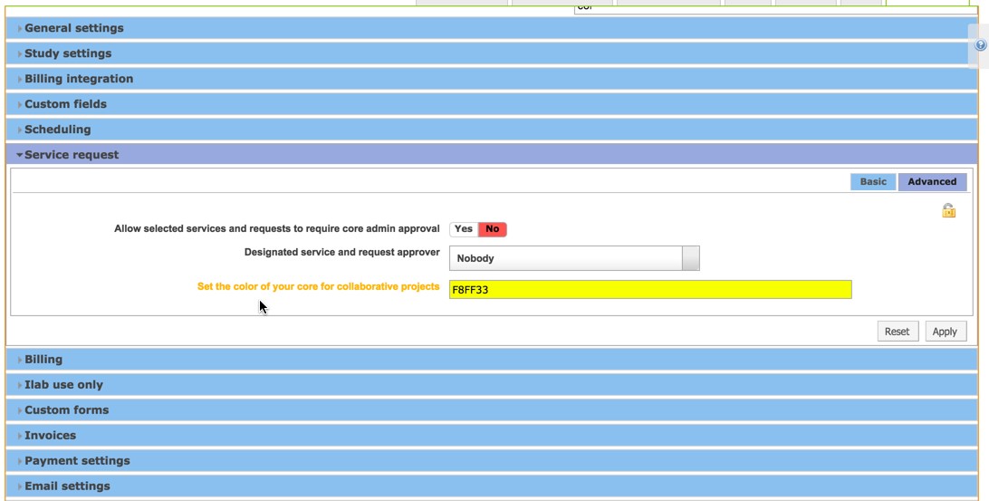The height and width of the screenshot is (501, 989).
Task: Expand the Custom fields section
Action: coord(65,104)
